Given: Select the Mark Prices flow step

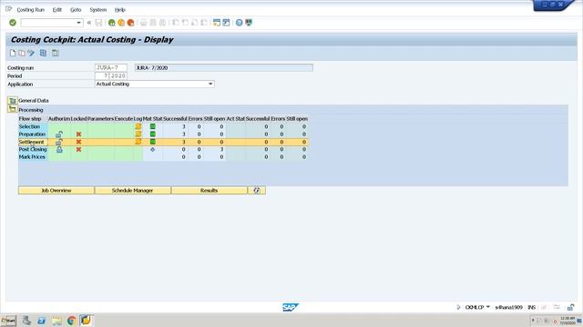Looking at the screenshot, I should click(x=32, y=157).
